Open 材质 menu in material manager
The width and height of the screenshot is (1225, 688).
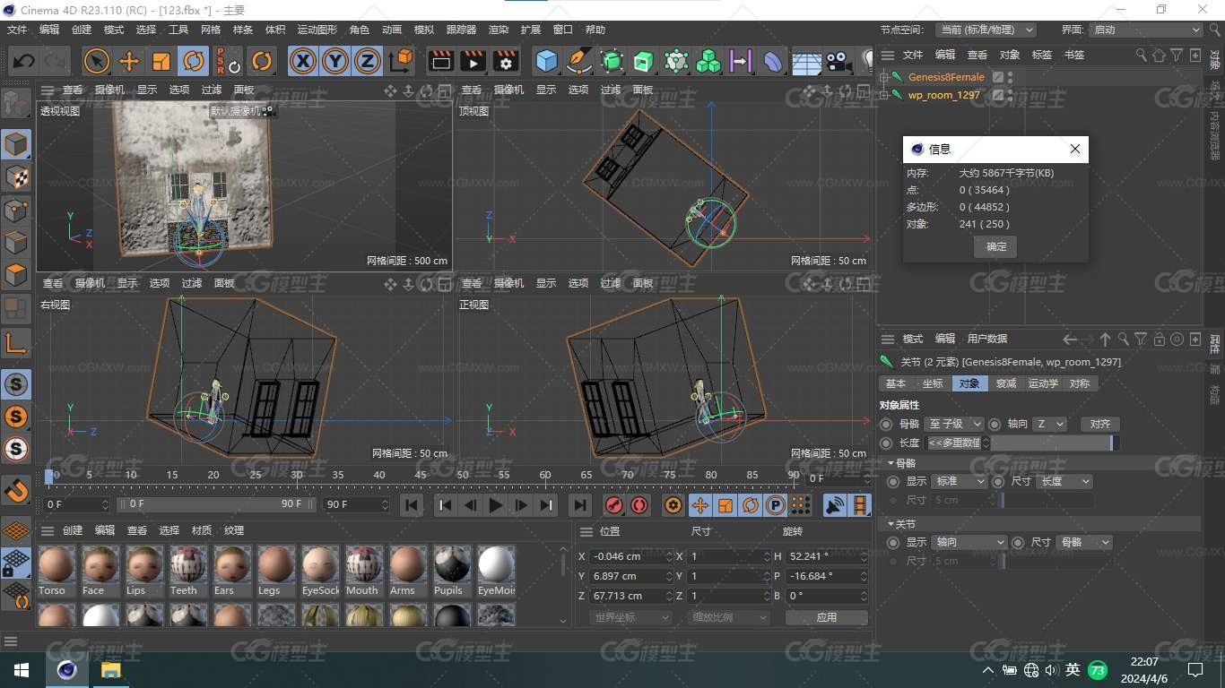202,530
